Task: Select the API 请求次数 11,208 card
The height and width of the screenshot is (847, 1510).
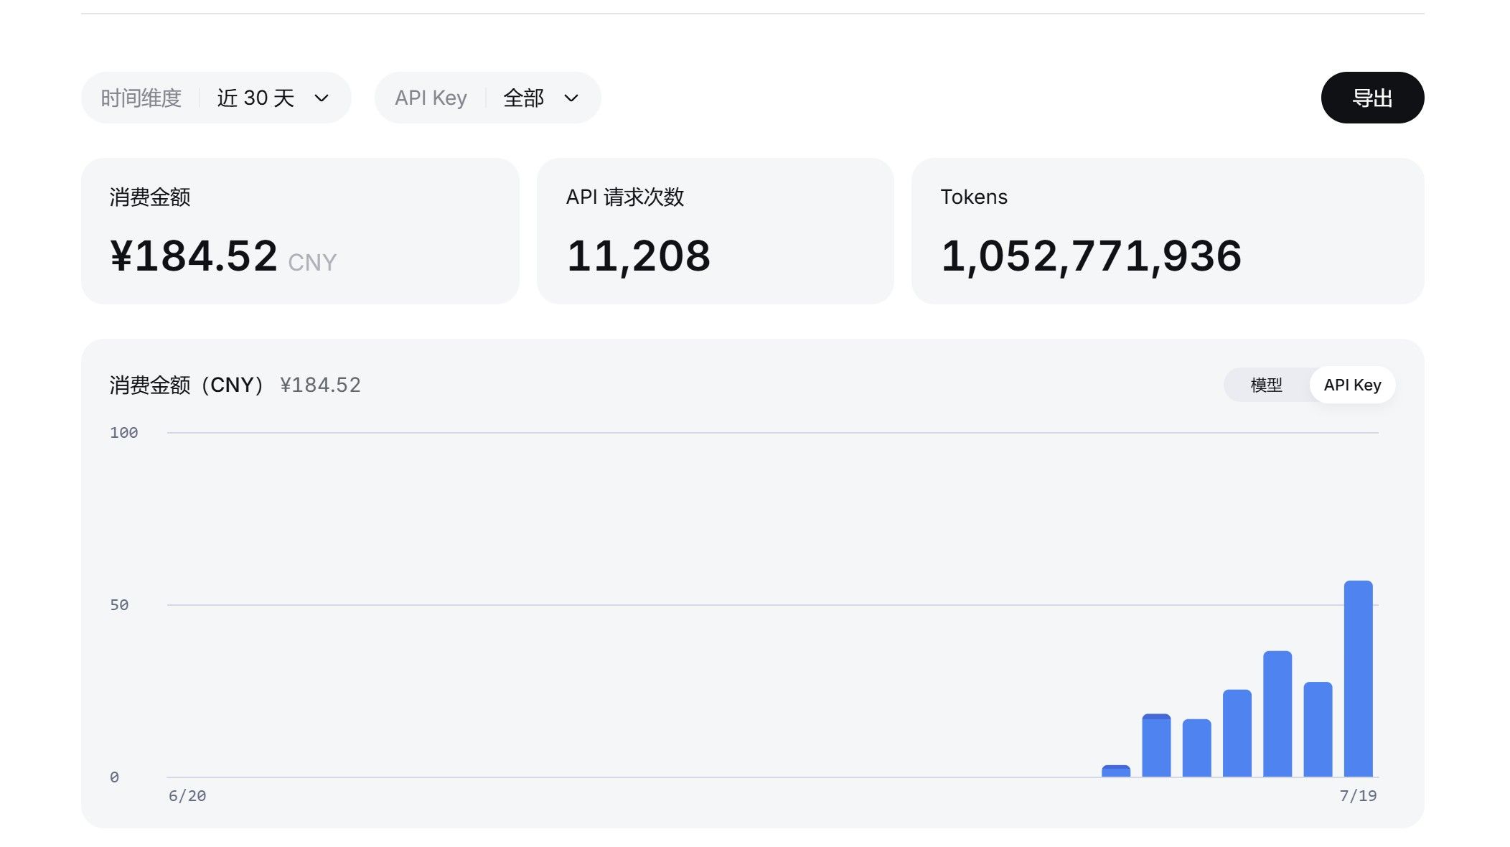Action: pos(715,231)
